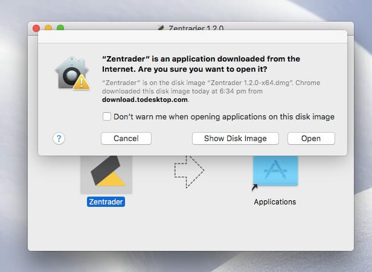The height and width of the screenshot is (272, 372).
Task: Close the disk image window with red button
Action: coord(36,28)
